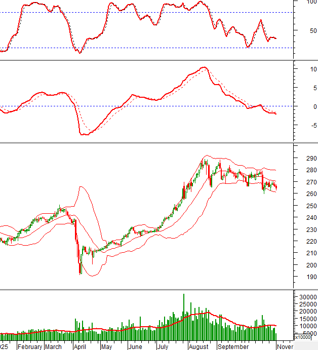Click the February label on the time axis
This screenshot has height=350, width=318.
point(30,346)
